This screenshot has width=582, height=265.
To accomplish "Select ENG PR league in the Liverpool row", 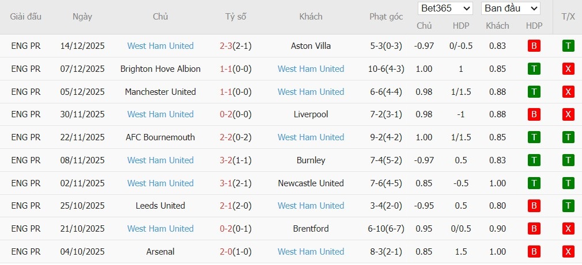I will click(x=26, y=114).
